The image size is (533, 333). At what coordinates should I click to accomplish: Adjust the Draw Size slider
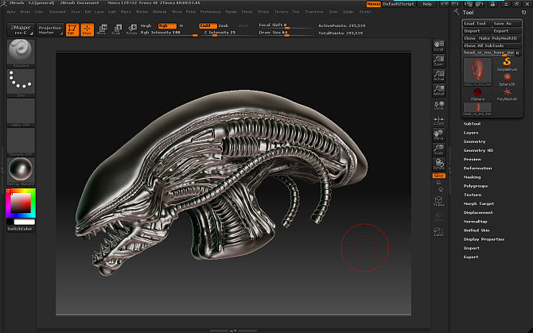(x=286, y=33)
